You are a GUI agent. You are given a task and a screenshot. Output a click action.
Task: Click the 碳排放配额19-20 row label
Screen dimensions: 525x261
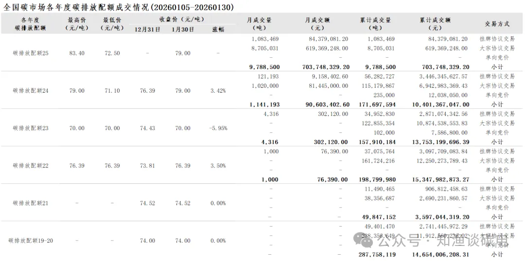[31, 241]
